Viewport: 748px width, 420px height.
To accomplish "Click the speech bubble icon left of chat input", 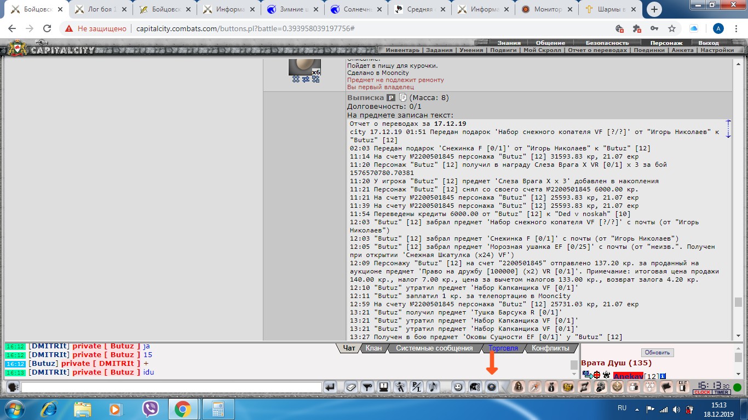I will [13, 387].
